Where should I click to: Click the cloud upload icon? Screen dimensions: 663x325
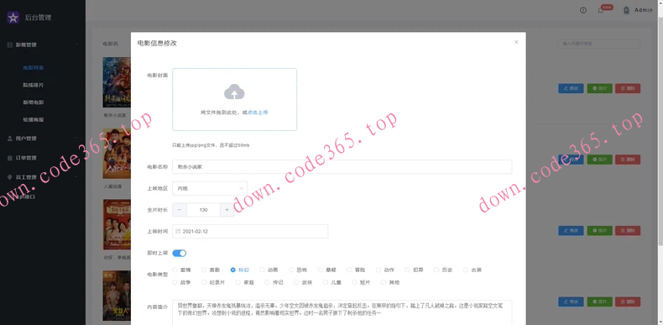(234, 92)
